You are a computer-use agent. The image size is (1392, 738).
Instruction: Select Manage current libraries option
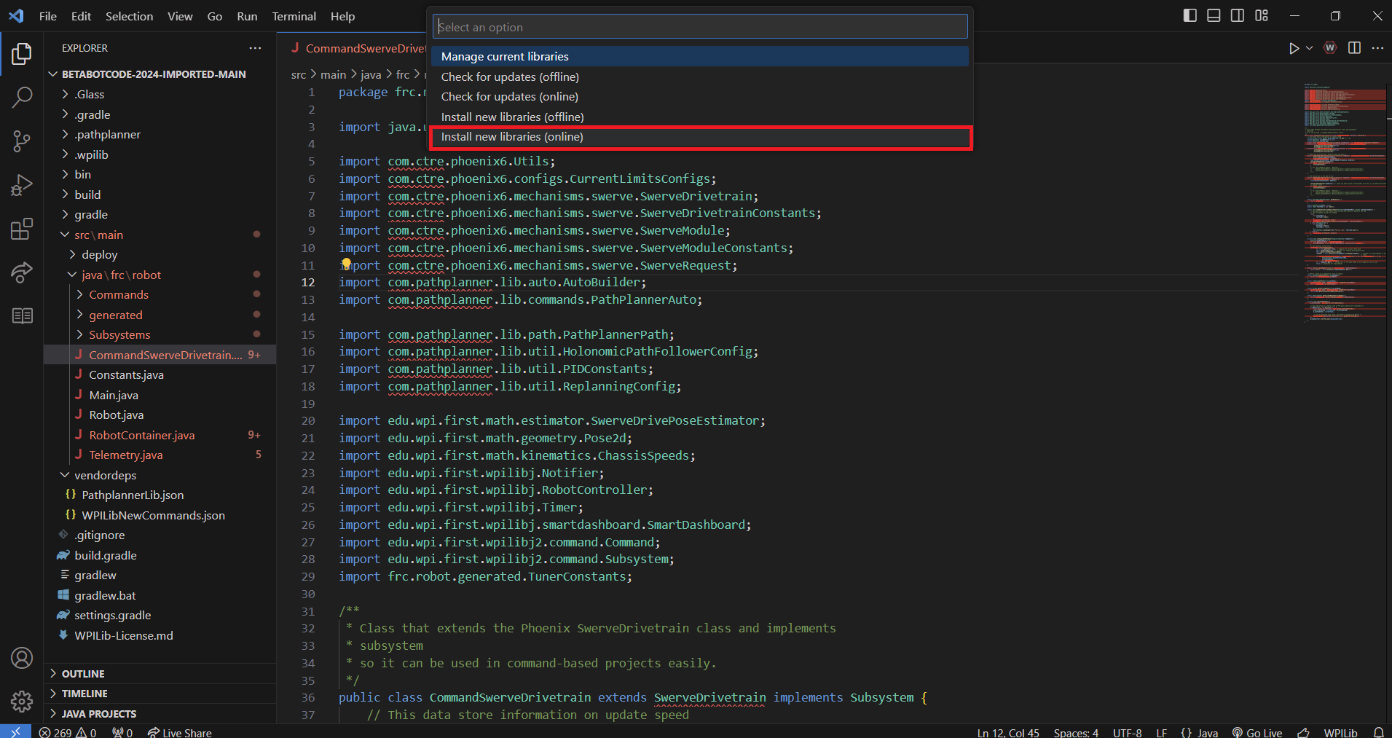pyautogui.click(x=700, y=56)
